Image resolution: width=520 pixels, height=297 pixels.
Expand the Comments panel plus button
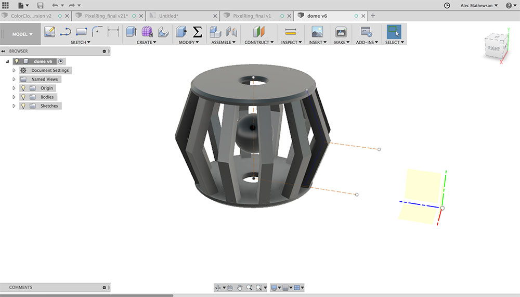click(104, 287)
